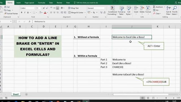The image size is (181, 102).
Task: Click the Fill button
Action: tap(156, 10)
